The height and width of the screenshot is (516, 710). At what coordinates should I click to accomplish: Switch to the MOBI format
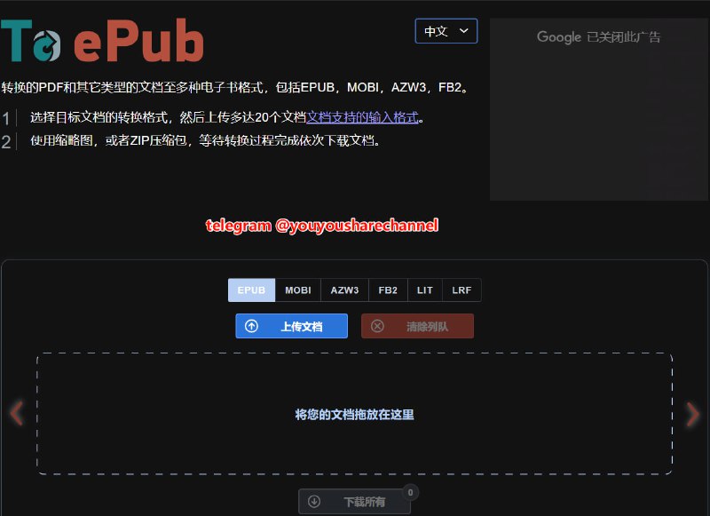(x=297, y=290)
